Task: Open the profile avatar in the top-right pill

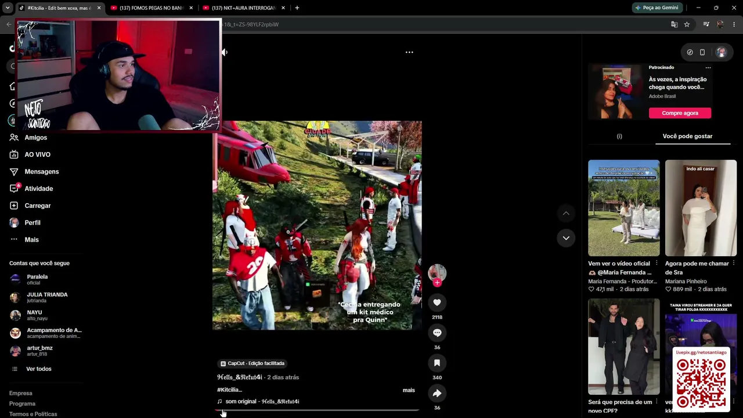Action: (721, 52)
